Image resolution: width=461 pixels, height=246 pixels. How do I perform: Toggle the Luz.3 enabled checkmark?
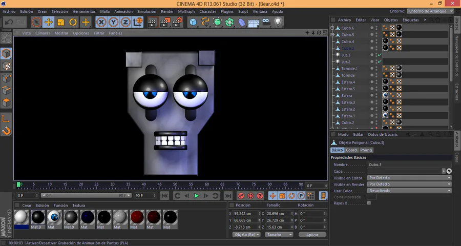point(379,55)
